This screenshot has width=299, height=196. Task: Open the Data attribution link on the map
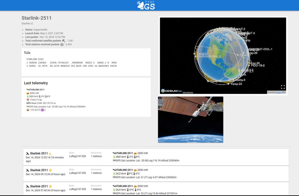188,92
